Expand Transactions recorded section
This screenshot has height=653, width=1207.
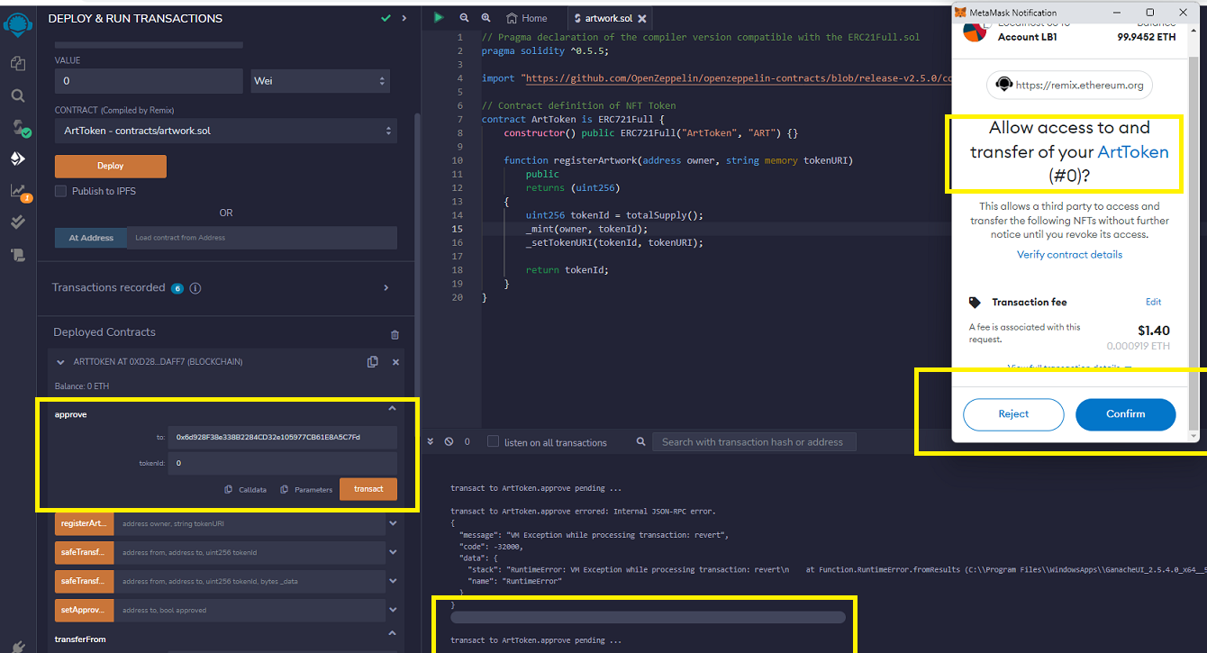[386, 288]
